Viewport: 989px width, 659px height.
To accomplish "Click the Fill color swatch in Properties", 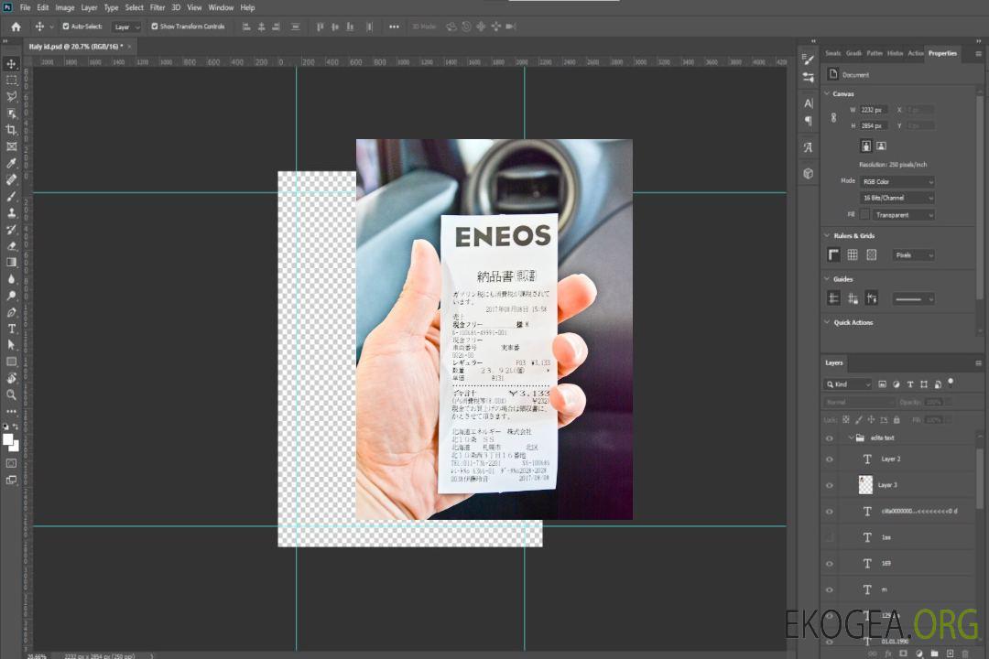I will coord(864,214).
